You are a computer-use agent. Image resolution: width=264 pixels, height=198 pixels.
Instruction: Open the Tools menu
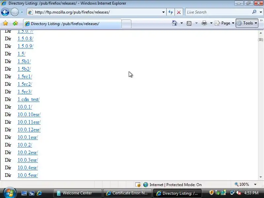coord(247,23)
